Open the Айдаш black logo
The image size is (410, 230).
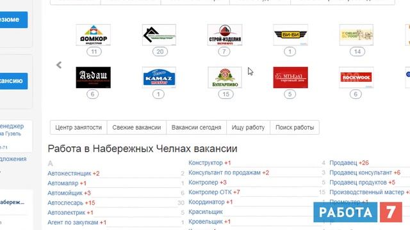tap(94, 77)
